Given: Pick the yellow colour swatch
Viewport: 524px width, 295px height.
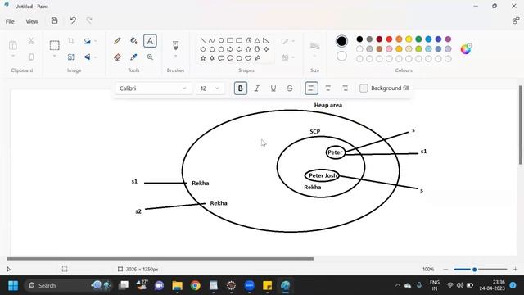Looking at the screenshot, I should 409,39.
